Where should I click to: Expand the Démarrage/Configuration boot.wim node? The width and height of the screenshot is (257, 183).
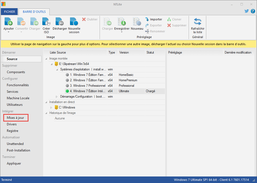click(x=57, y=97)
